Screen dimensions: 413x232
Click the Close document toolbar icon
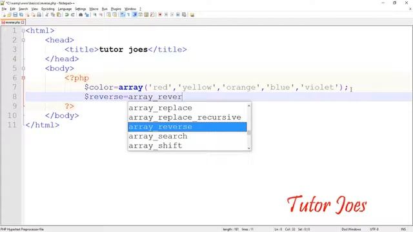tap(27, 15)
